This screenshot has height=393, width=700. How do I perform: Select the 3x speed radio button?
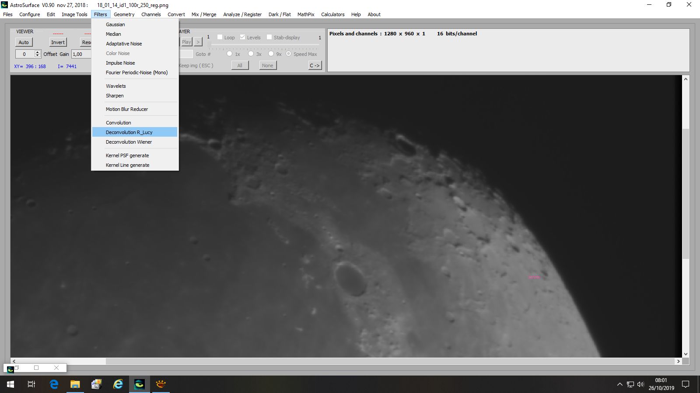point(251,54)
